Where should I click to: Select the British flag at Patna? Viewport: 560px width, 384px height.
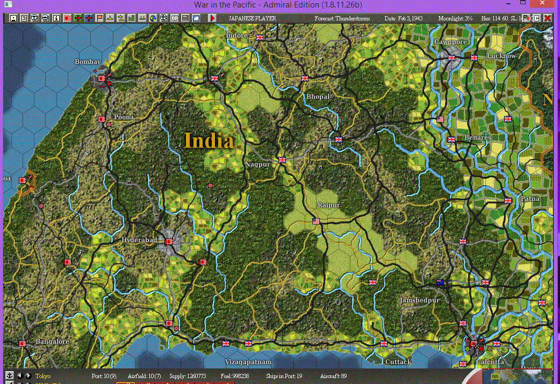[508, 201]
